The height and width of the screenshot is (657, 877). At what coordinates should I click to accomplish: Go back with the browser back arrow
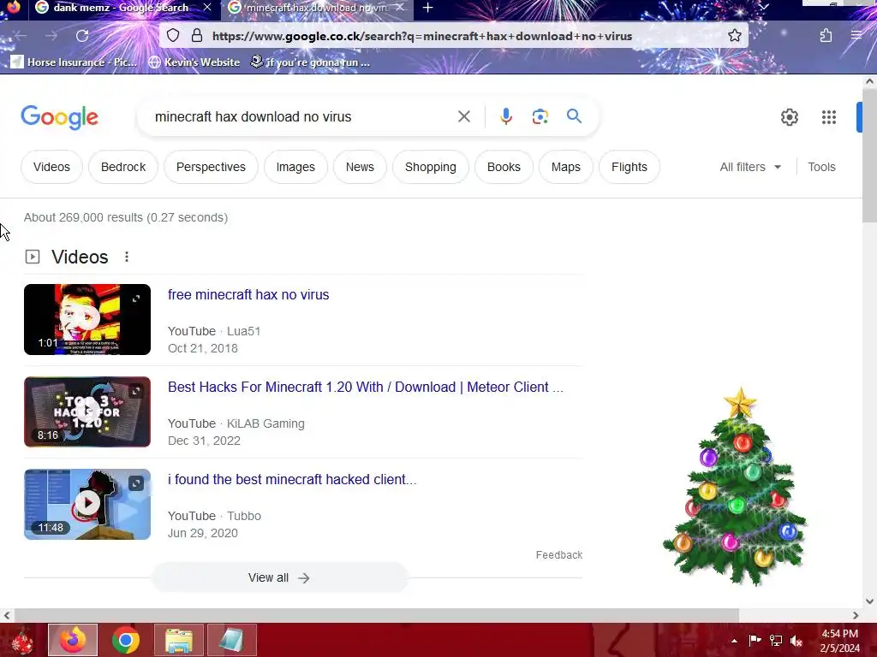(x=21, y=36)
